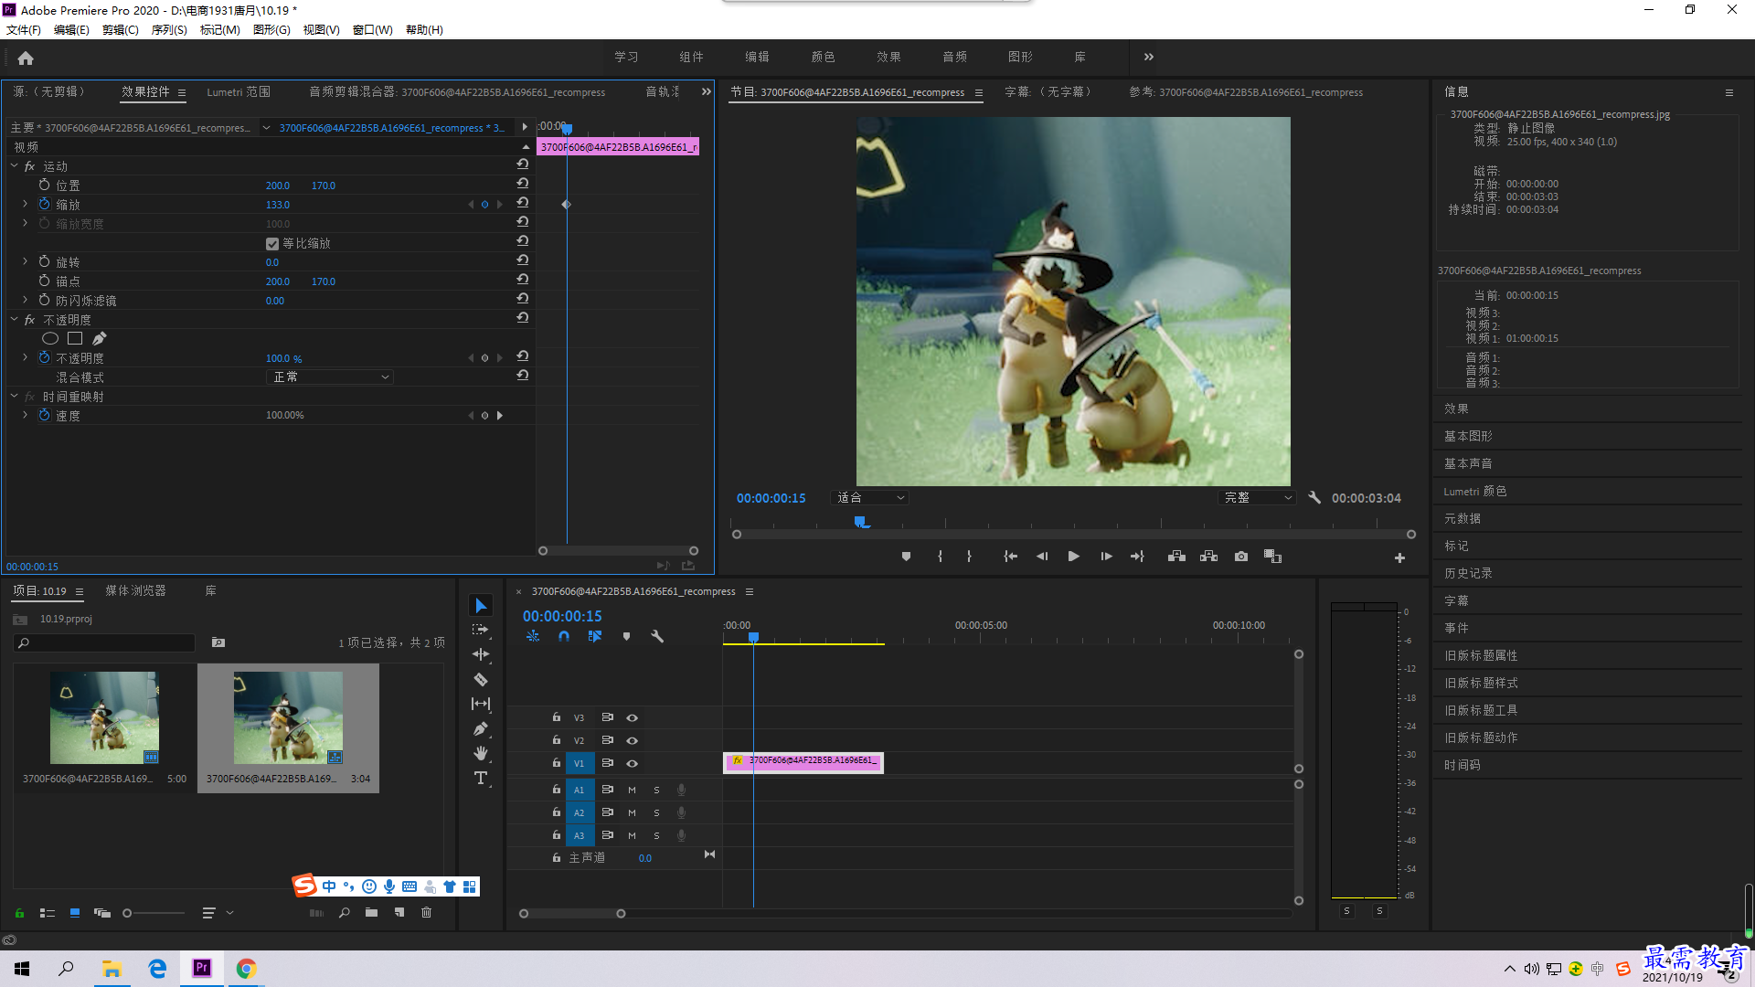This screenshot has width=1755, height=987.
Task: Switch to Lumetri Scopes tab
Action: coord(239,92)
